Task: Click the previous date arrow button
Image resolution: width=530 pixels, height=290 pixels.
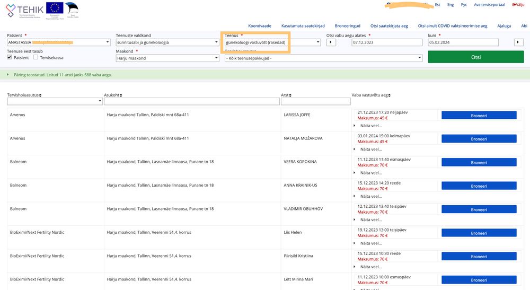Action: point(331,42)
